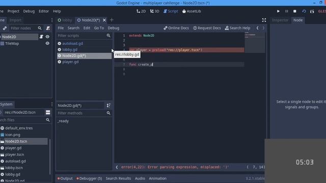Click the circular-arrow icon beside Stop
This screenshot has height=183, width=326.
tap(304, 11)
